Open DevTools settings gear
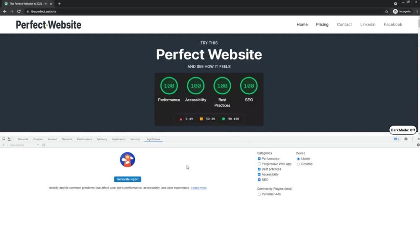Image resolution: width=420 pixels, height=227 pixels. pyautogui.click(x=406, y=139)
